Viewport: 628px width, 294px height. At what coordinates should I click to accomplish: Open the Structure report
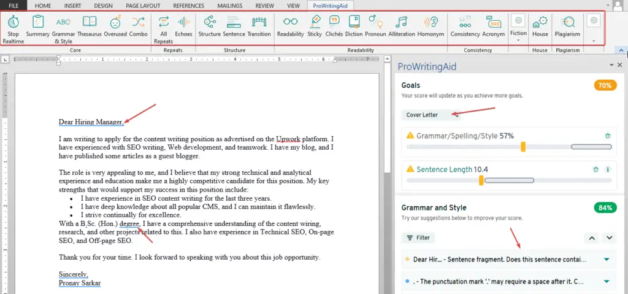coord(210,27)
